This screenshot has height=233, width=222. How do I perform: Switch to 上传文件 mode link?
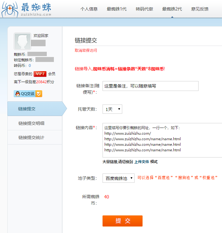(x=141, y=162)
